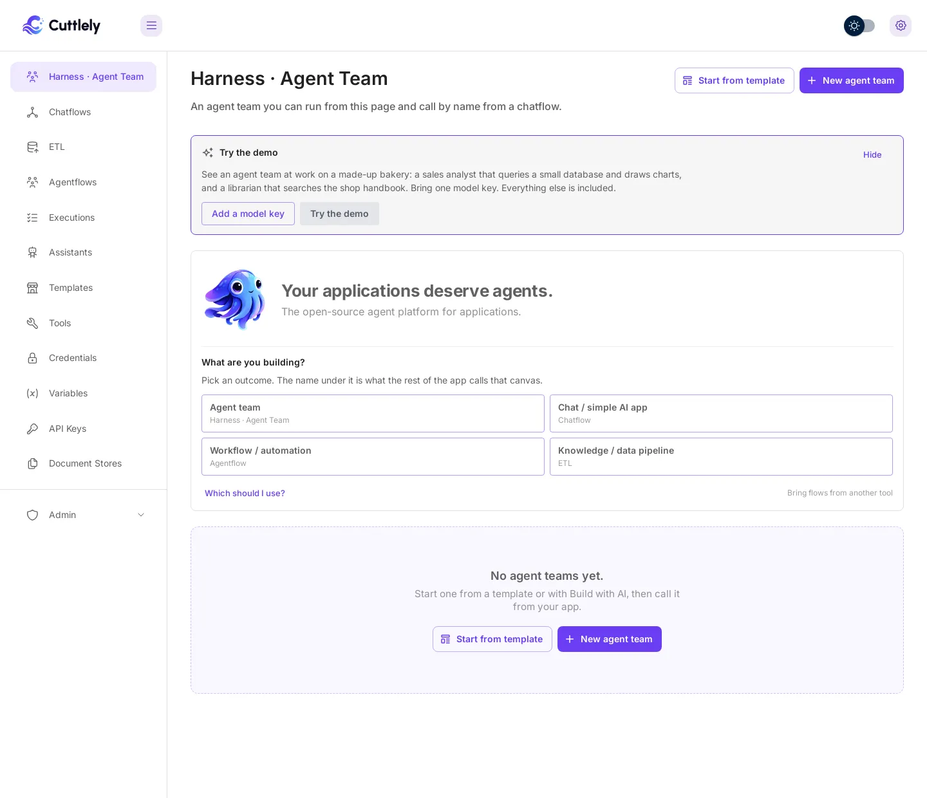Open Templates from the sidebar

[83, 288]
